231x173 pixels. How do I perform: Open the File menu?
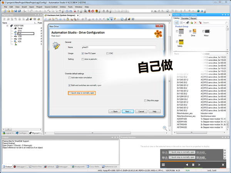click(x=5, y=7)
